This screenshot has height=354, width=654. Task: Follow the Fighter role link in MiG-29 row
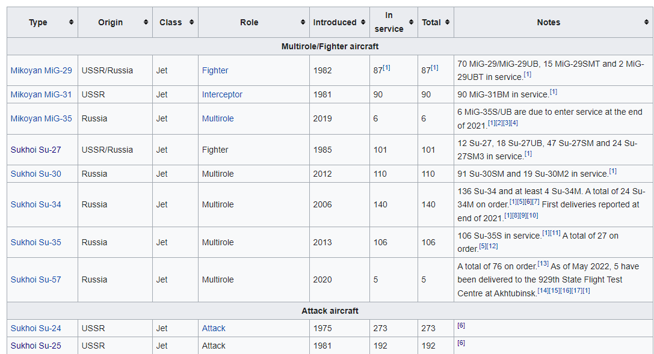click(x=215, y=70)
